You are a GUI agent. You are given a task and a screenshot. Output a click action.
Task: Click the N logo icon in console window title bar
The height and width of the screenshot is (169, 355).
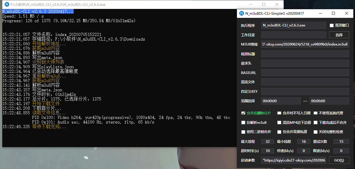[x=6, y=4]
